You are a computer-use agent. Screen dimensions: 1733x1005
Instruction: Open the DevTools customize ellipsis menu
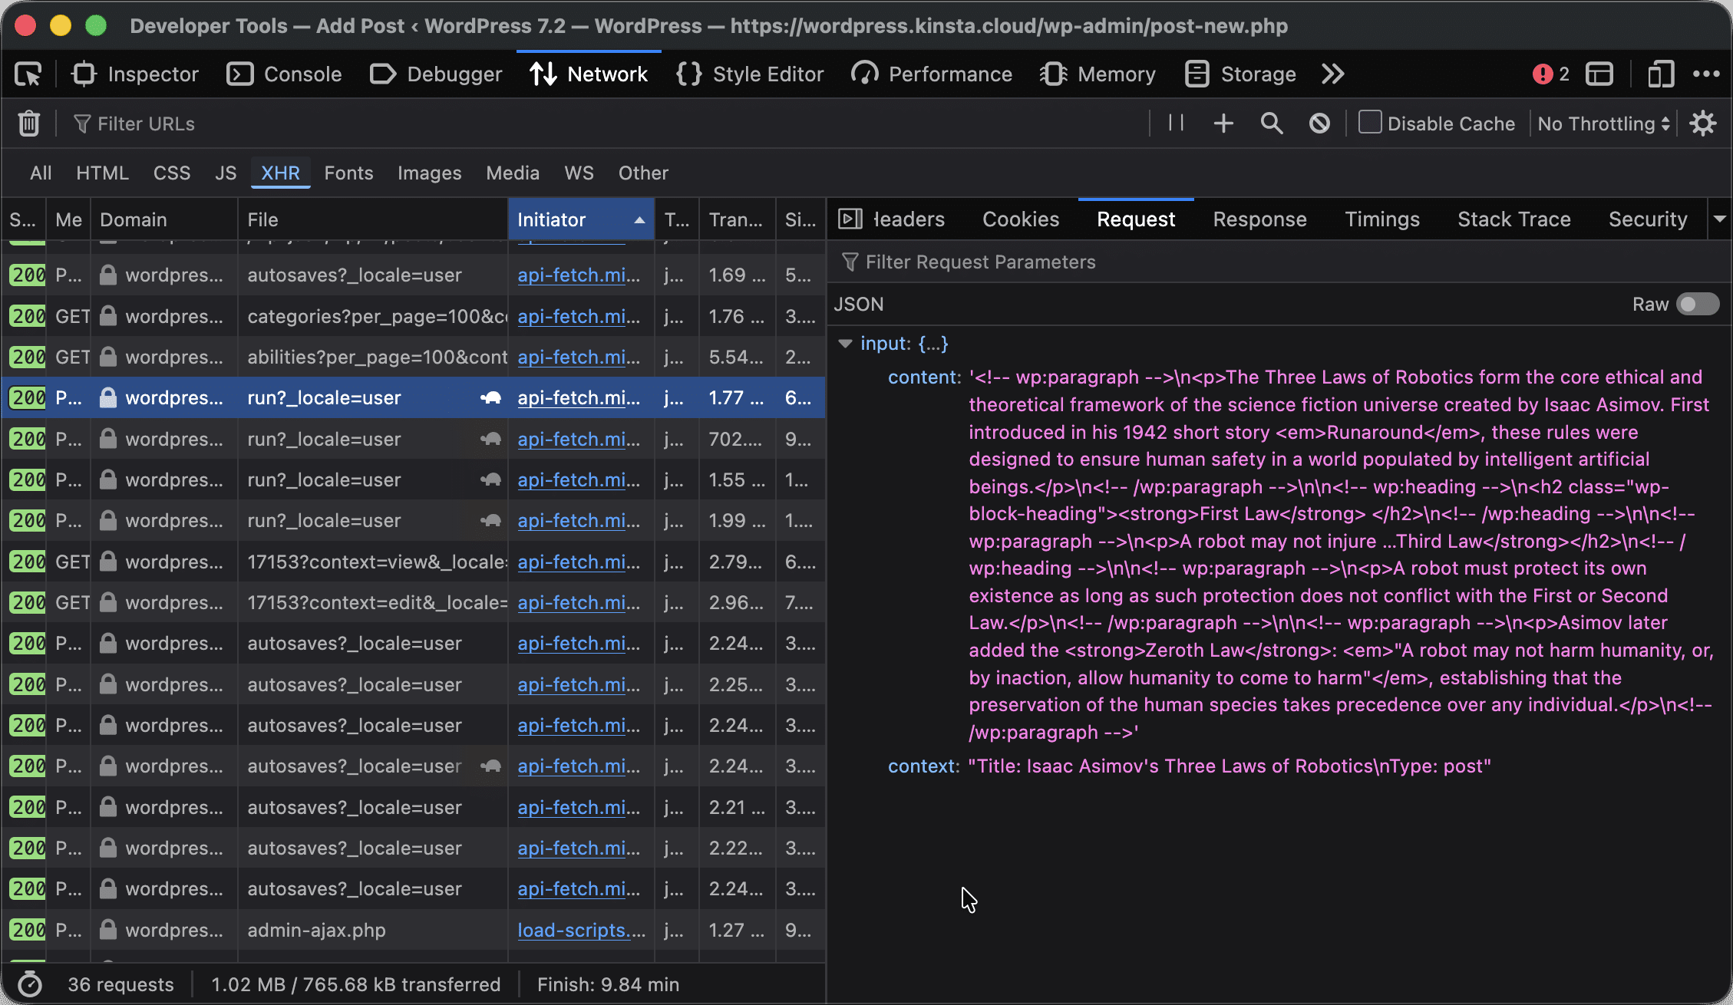click(x=1706, y=74)
